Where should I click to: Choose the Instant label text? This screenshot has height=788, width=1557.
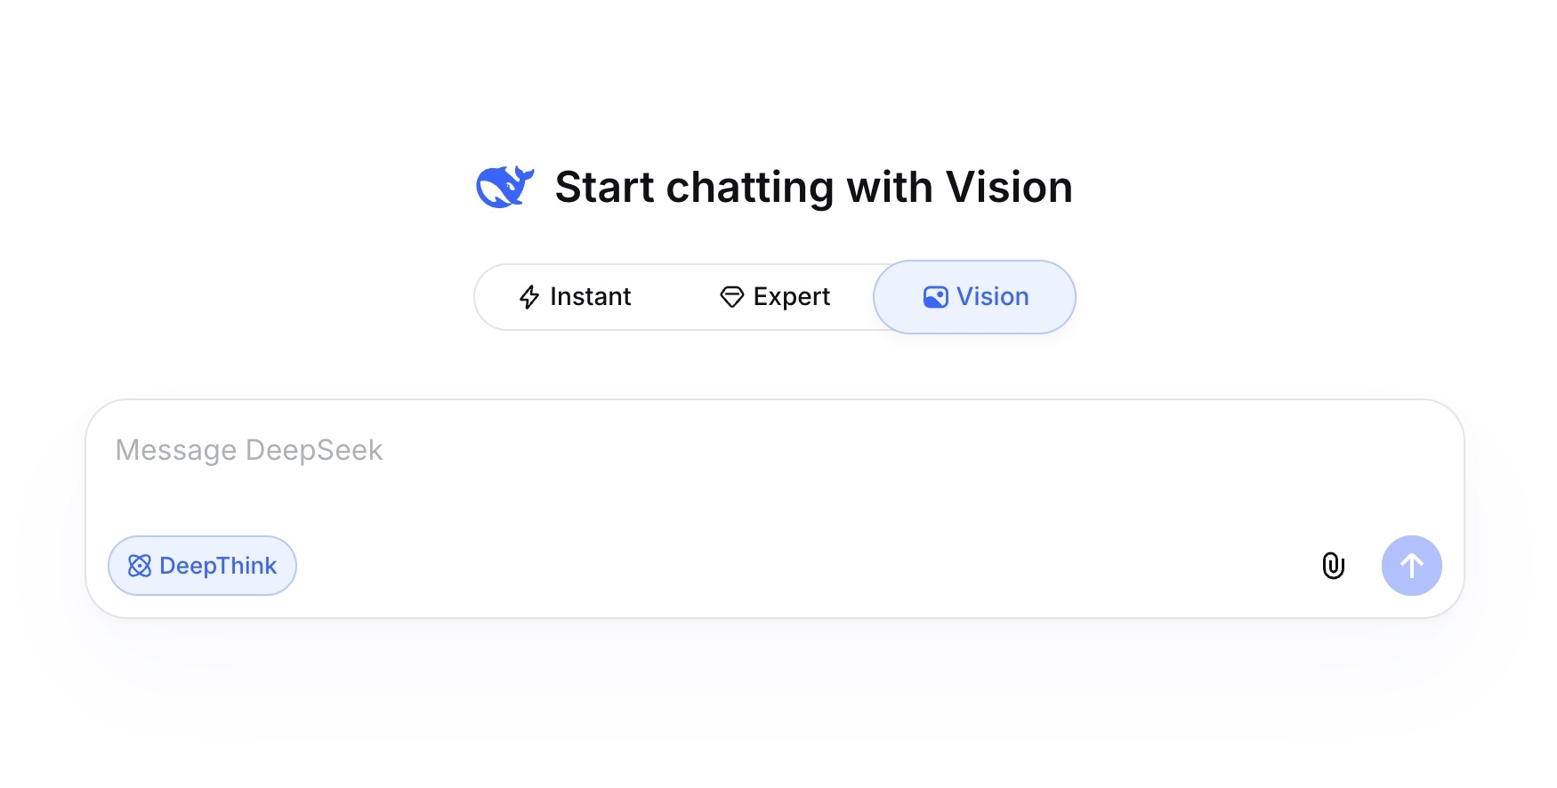point(590,296)
